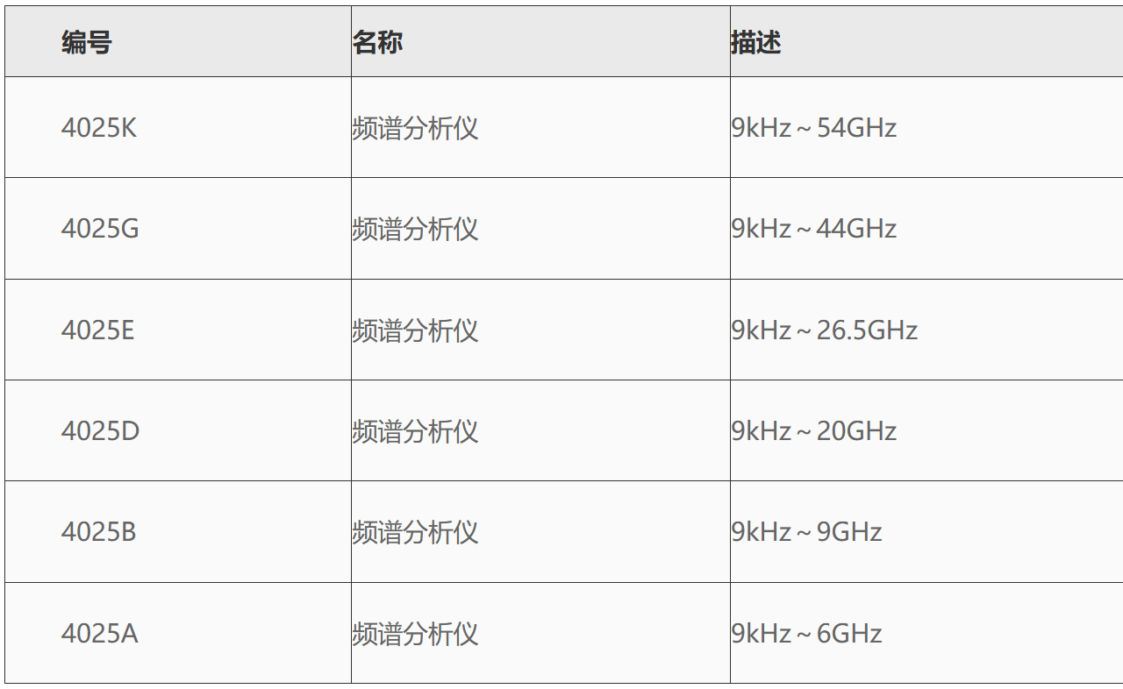Viewport: 1123px width, 689px height.
Task: Select the 4025A model number cell
Action: coord(99,634)
